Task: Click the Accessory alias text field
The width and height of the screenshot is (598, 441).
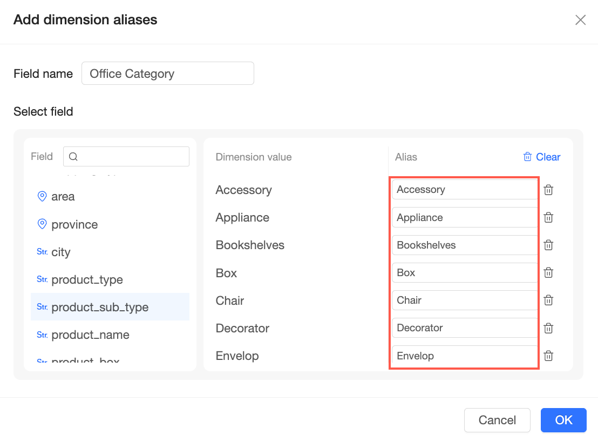Action: (464, 190)
